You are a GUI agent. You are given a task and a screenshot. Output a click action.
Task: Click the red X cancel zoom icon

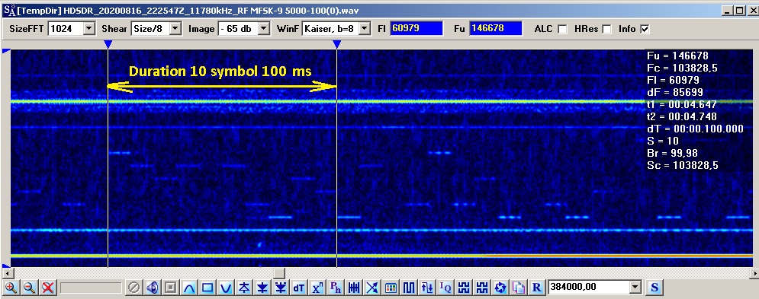47,288
